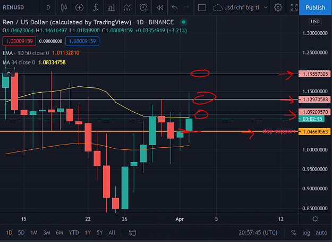Screen dimensions: 332x242
Task: Set range to 1Y
Action: [88, 232]
